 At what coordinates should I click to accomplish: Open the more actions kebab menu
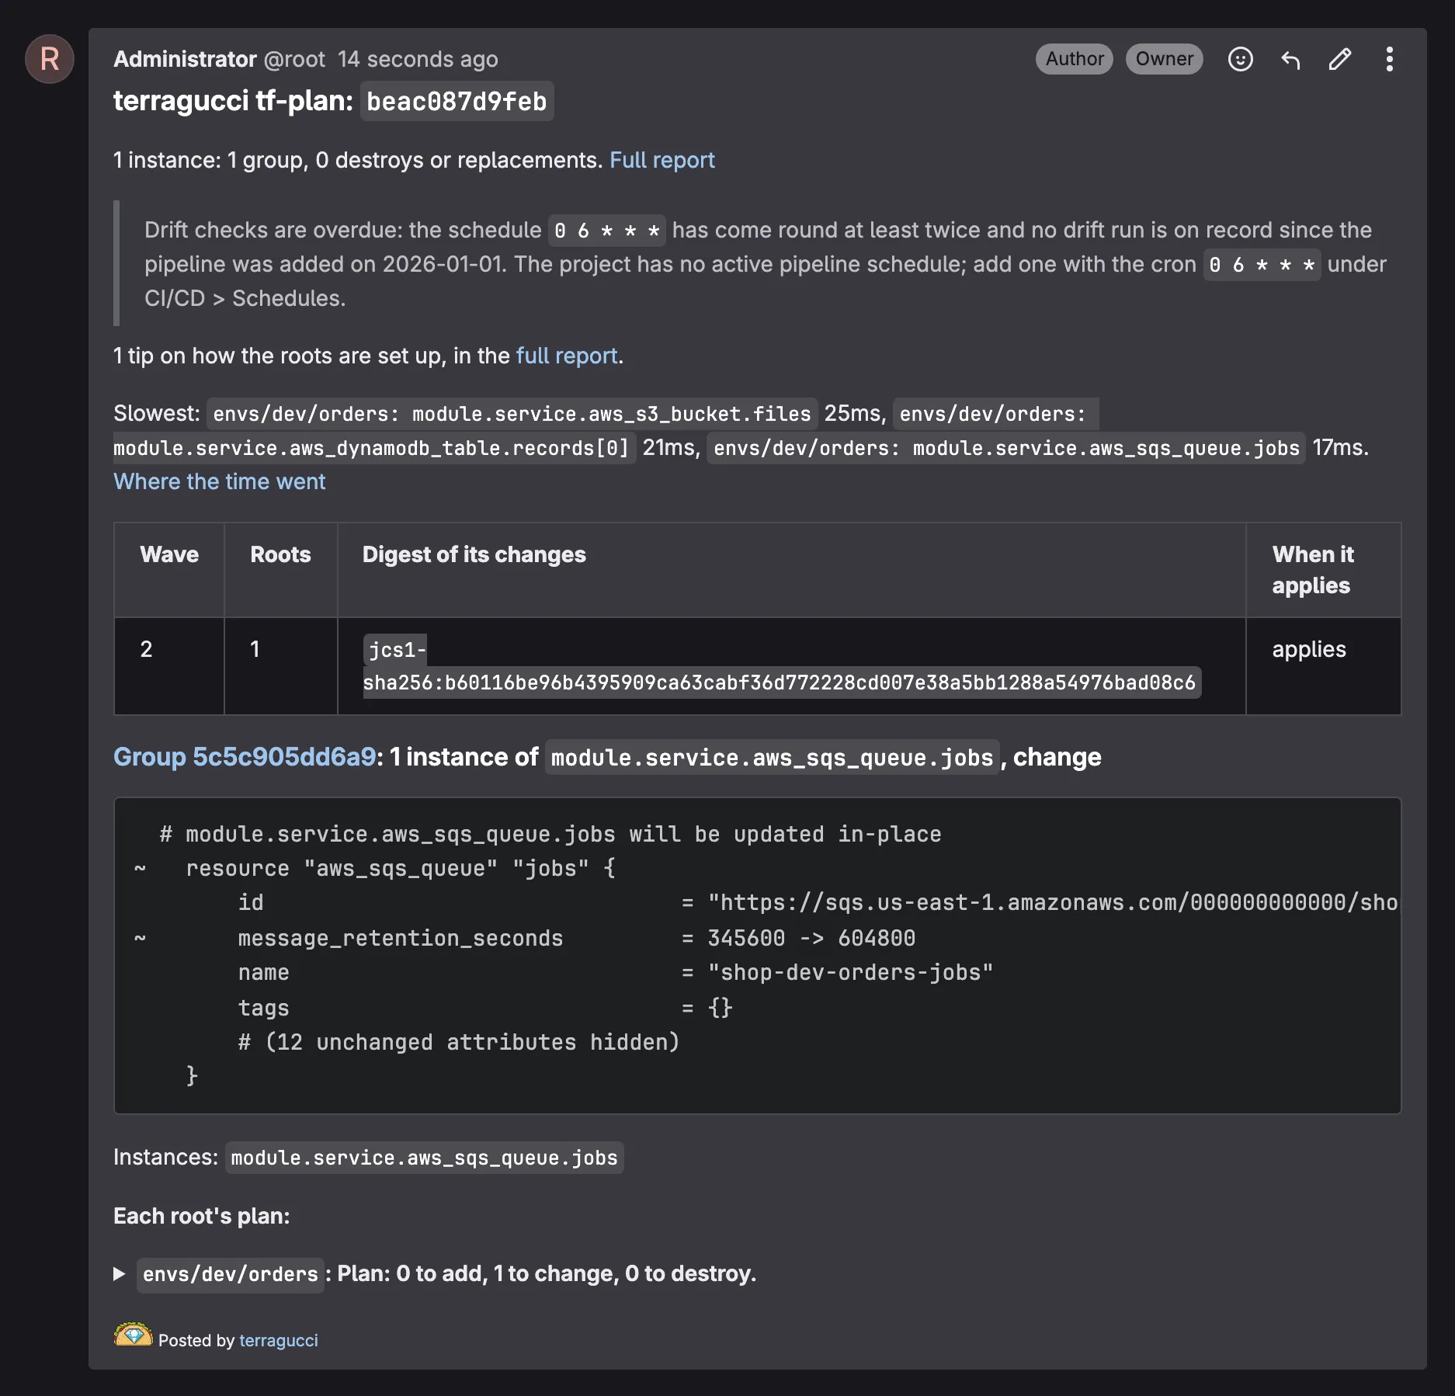pos(1389,59)
